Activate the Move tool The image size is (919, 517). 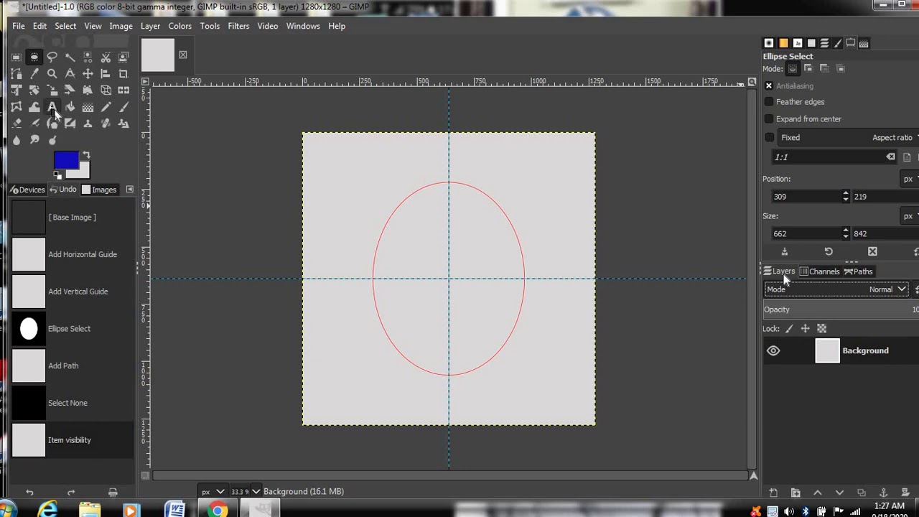[x=88, y=74]
